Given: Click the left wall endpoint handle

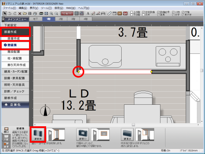Looking at the screenshot, I should (x=79, y=72).
